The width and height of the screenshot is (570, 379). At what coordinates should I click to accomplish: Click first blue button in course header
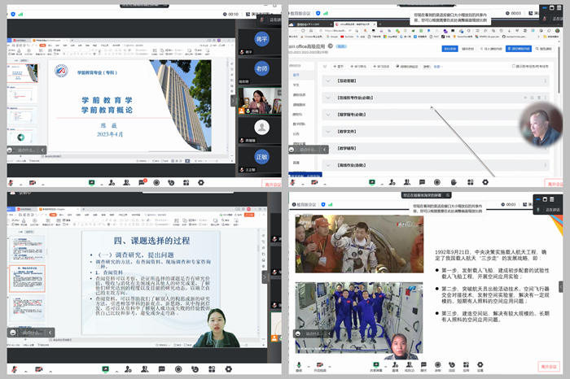point(449,49)
